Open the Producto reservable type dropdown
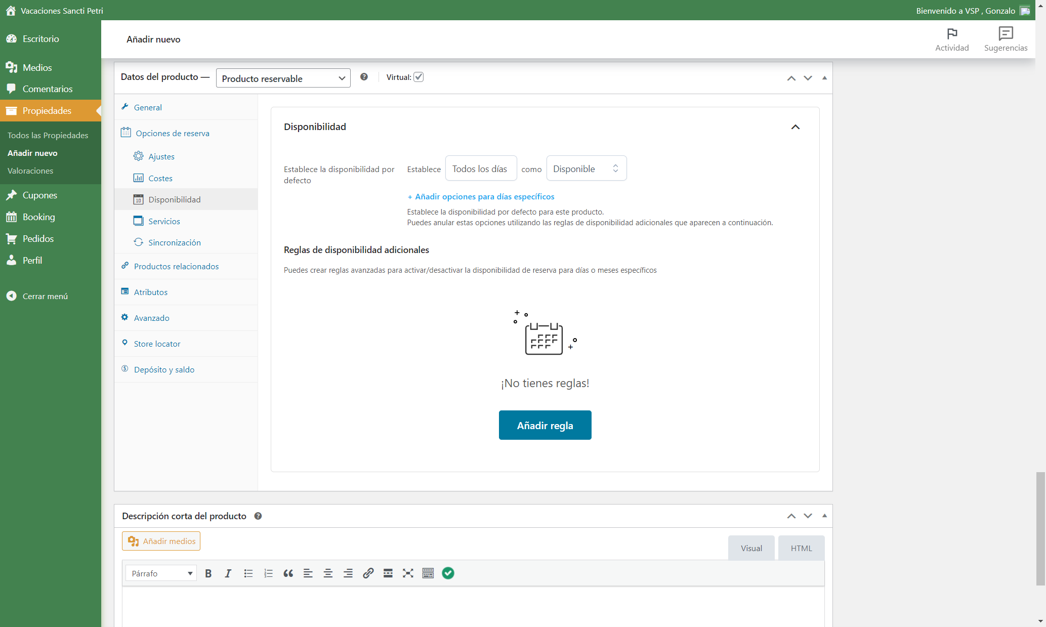 283,78
